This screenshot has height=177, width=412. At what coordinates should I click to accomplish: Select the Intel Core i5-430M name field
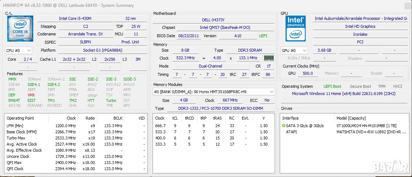pyautogui.click(x=76, y=18)
